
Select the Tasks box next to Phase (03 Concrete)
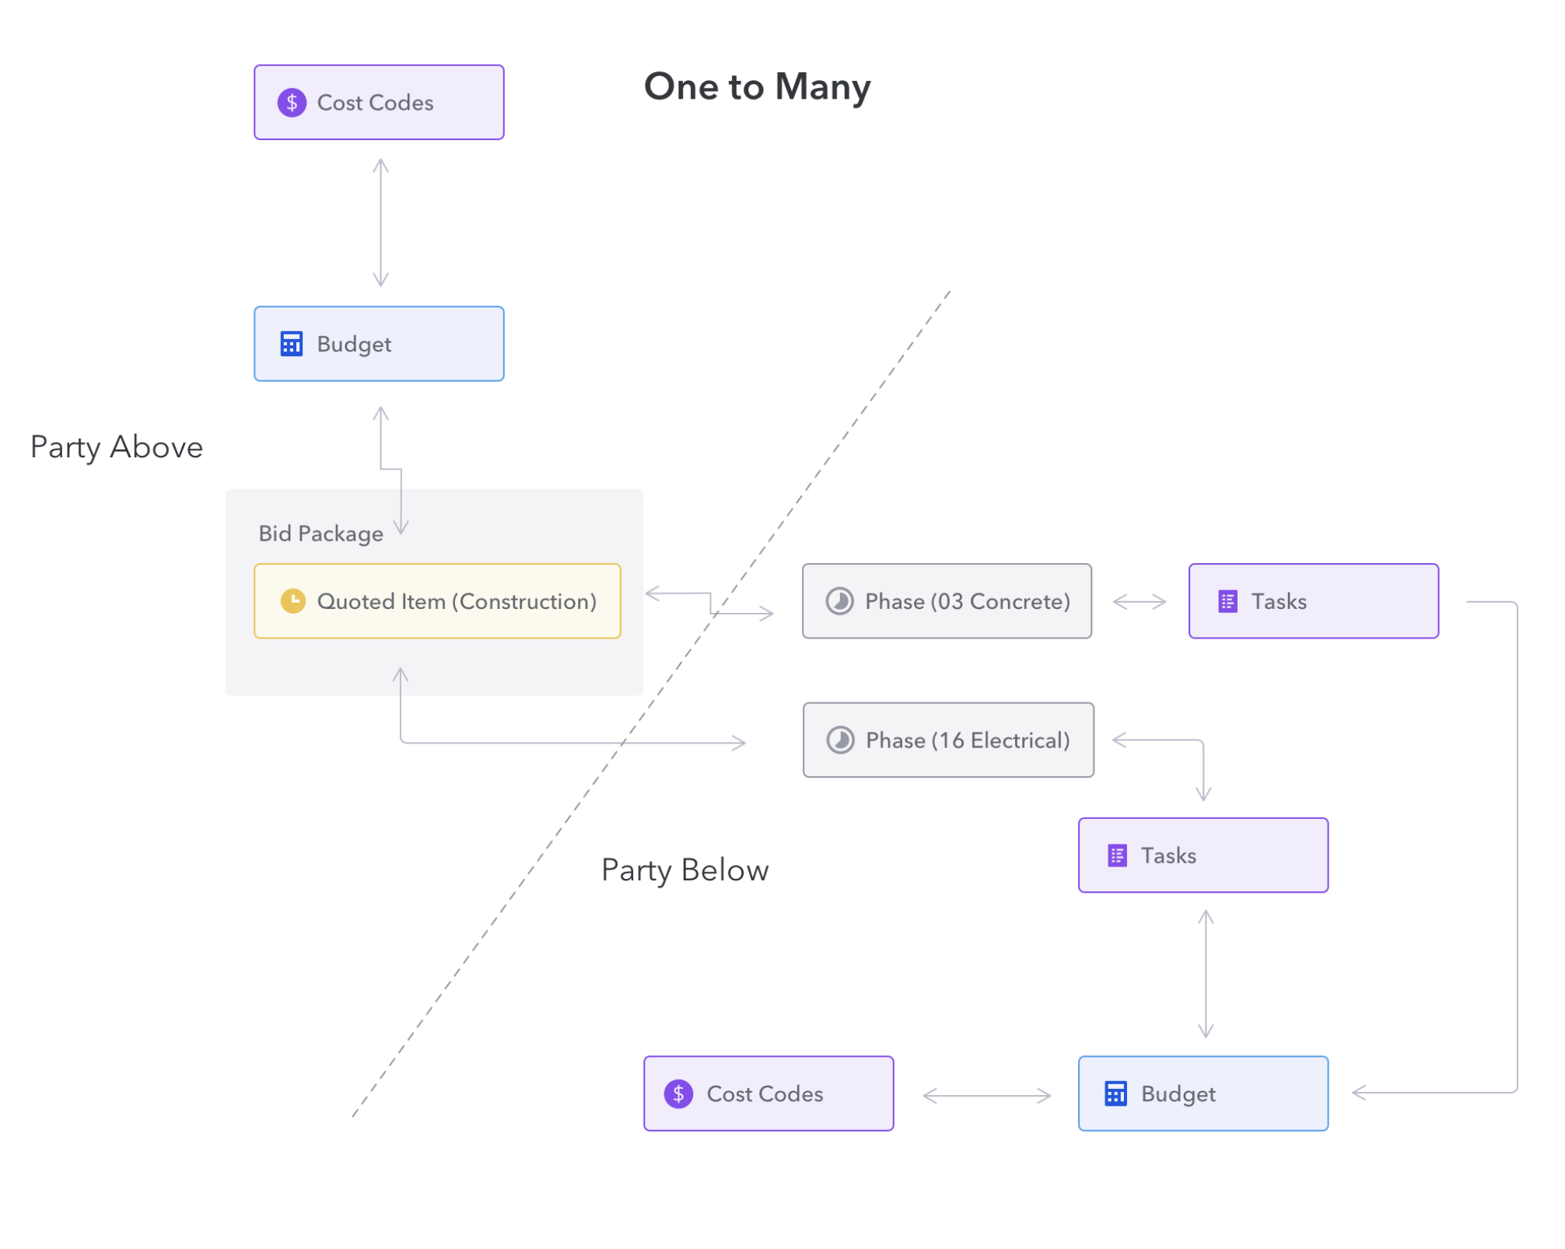[x=1313, y=601]
